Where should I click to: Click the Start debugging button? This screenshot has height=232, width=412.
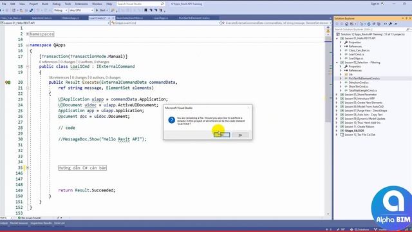(102, 10)
